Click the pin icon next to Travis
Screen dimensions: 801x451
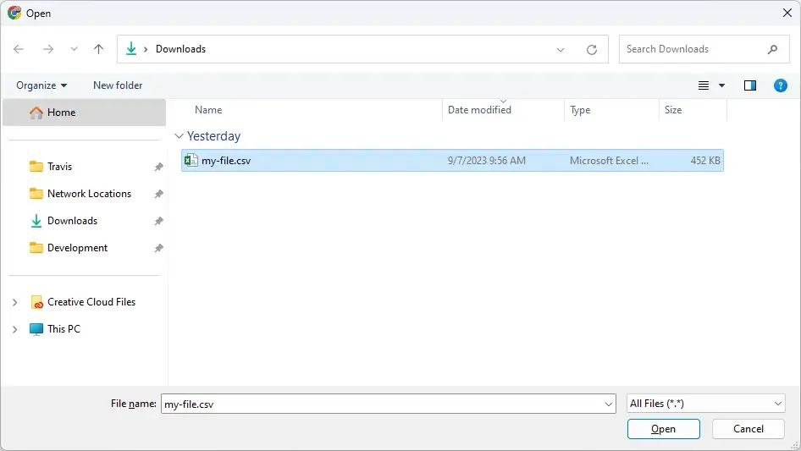click(x=159, y=167)
